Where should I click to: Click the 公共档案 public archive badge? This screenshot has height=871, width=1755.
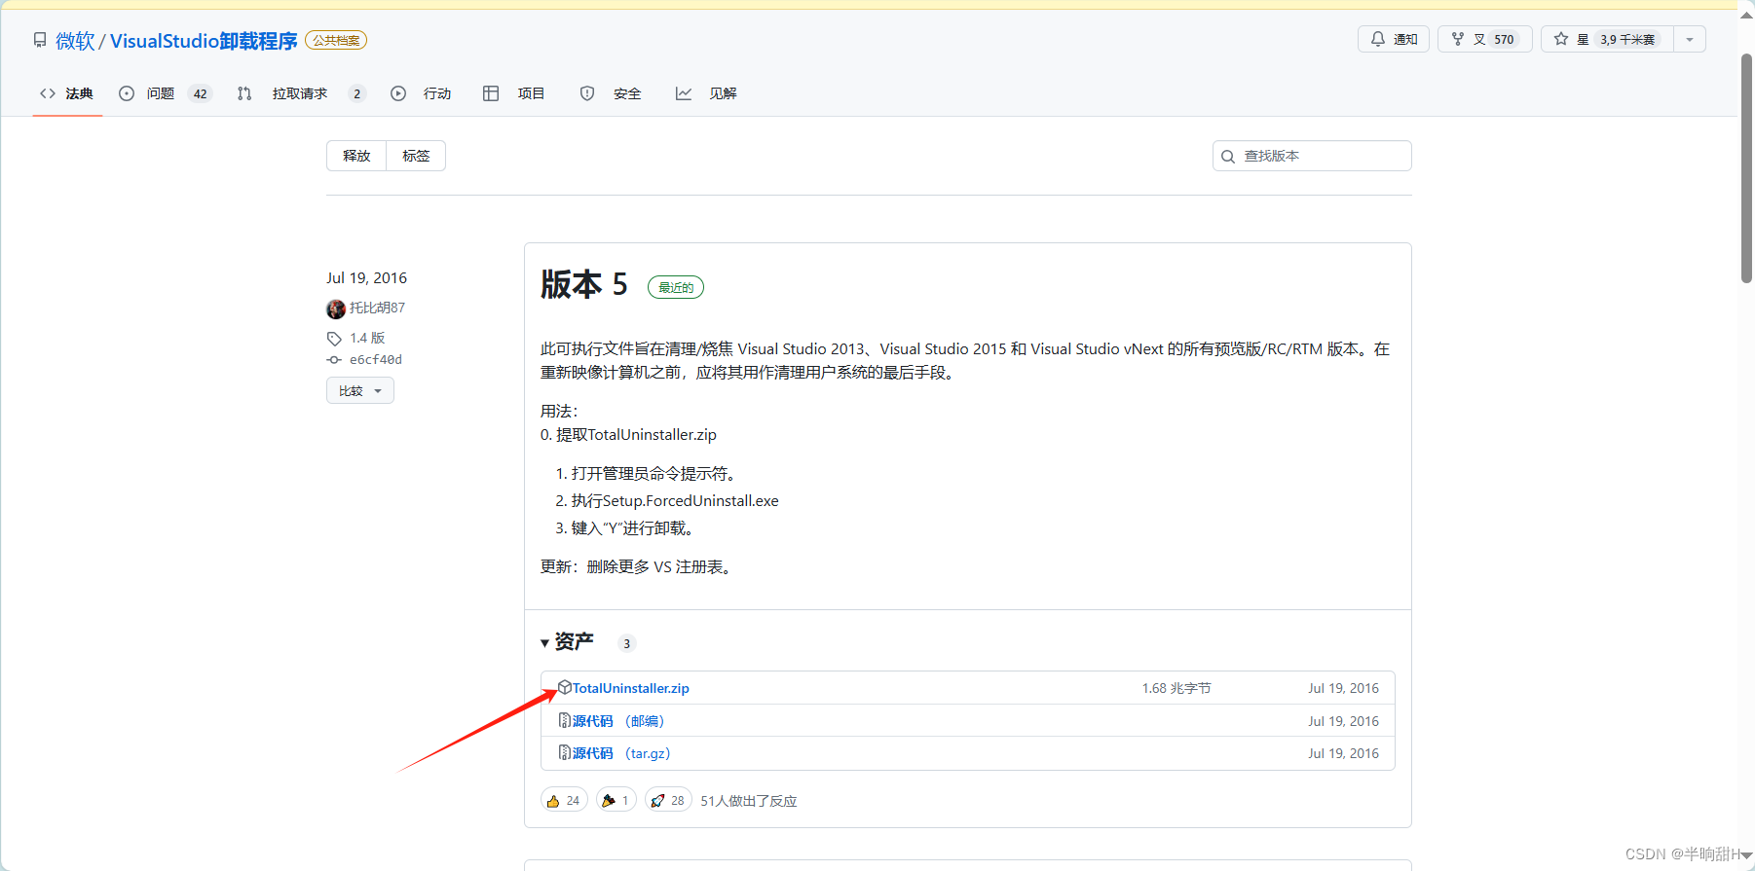tap(336, 40)
